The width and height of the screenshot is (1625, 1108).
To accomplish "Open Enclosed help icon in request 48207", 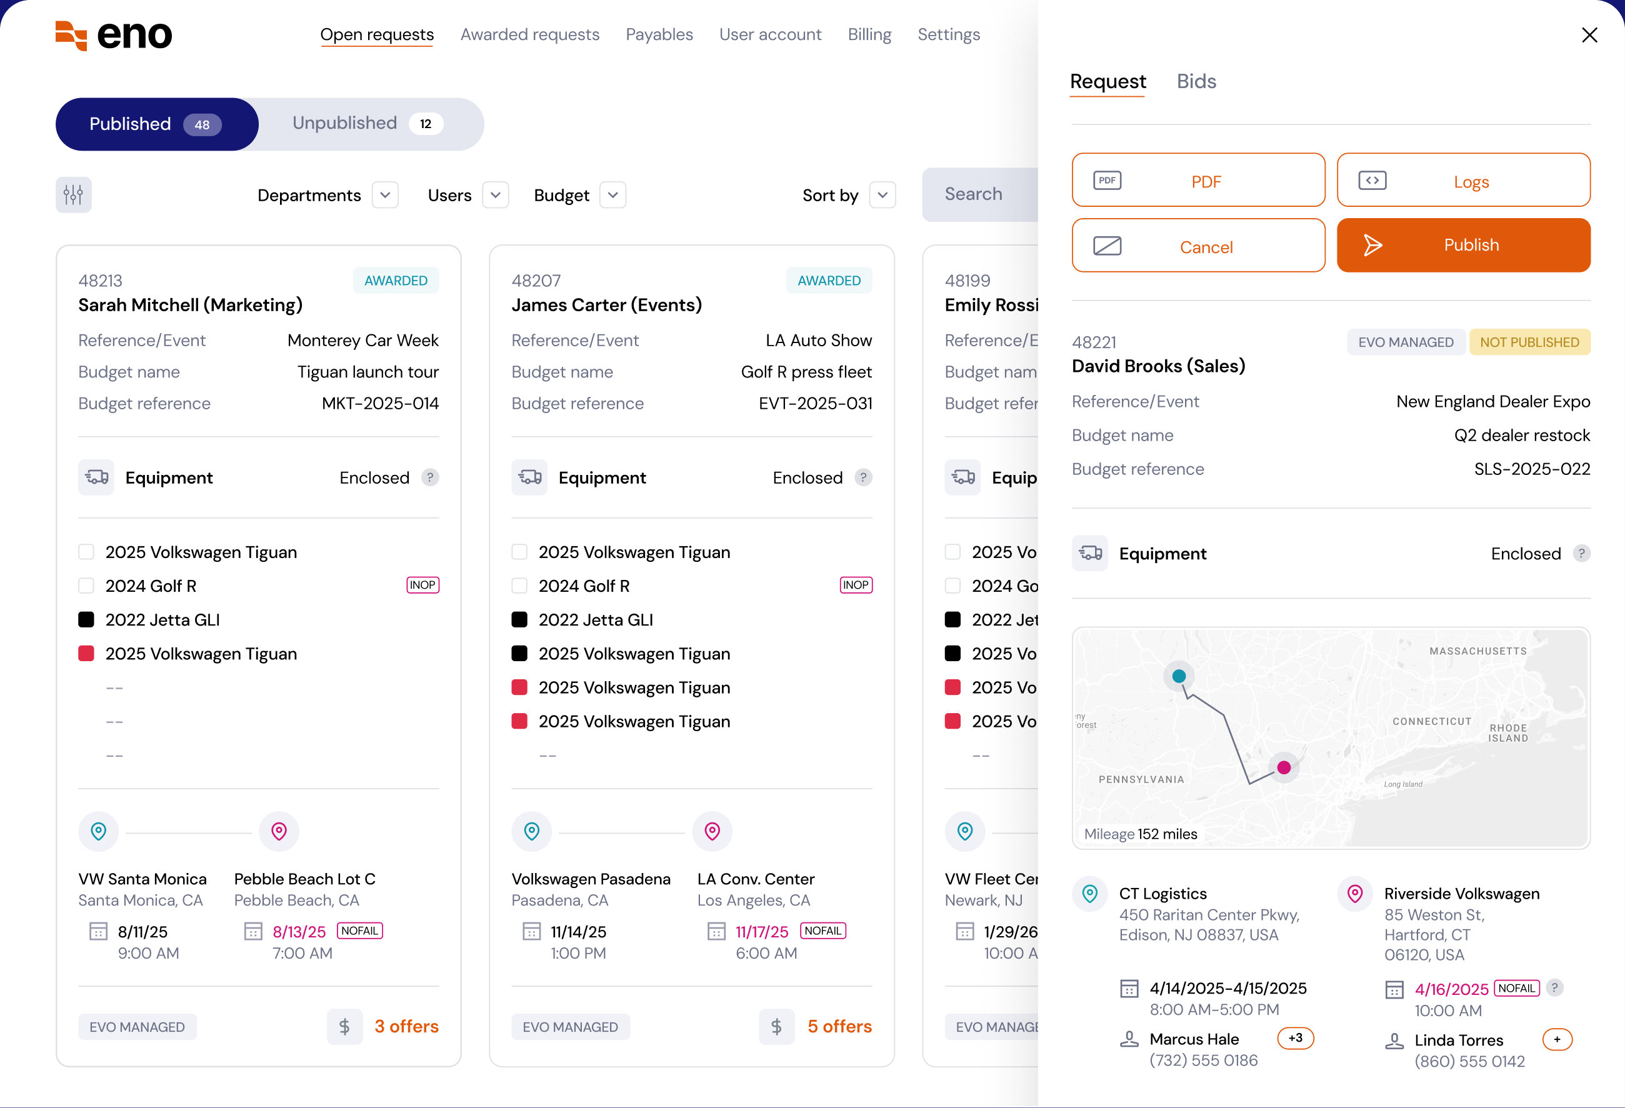I will [863, 477].
